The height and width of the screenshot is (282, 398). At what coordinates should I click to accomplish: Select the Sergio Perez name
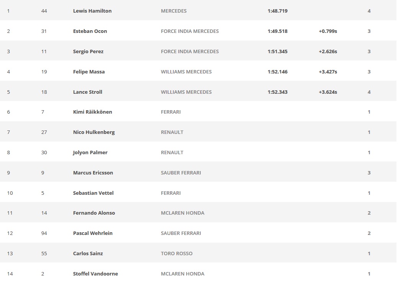[88, 52]
